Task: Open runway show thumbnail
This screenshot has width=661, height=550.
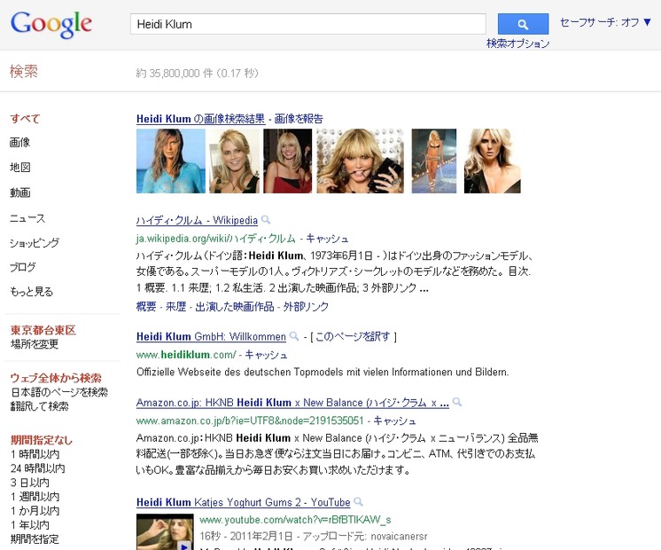Action: click(434, 161)
